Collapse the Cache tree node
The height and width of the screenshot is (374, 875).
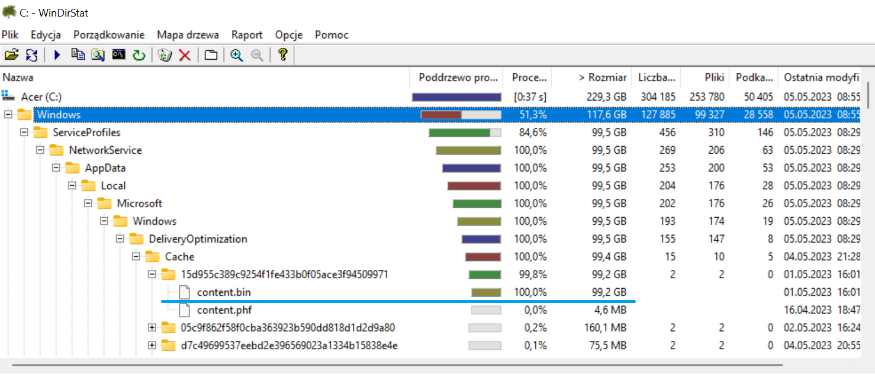tap(136, 256)
